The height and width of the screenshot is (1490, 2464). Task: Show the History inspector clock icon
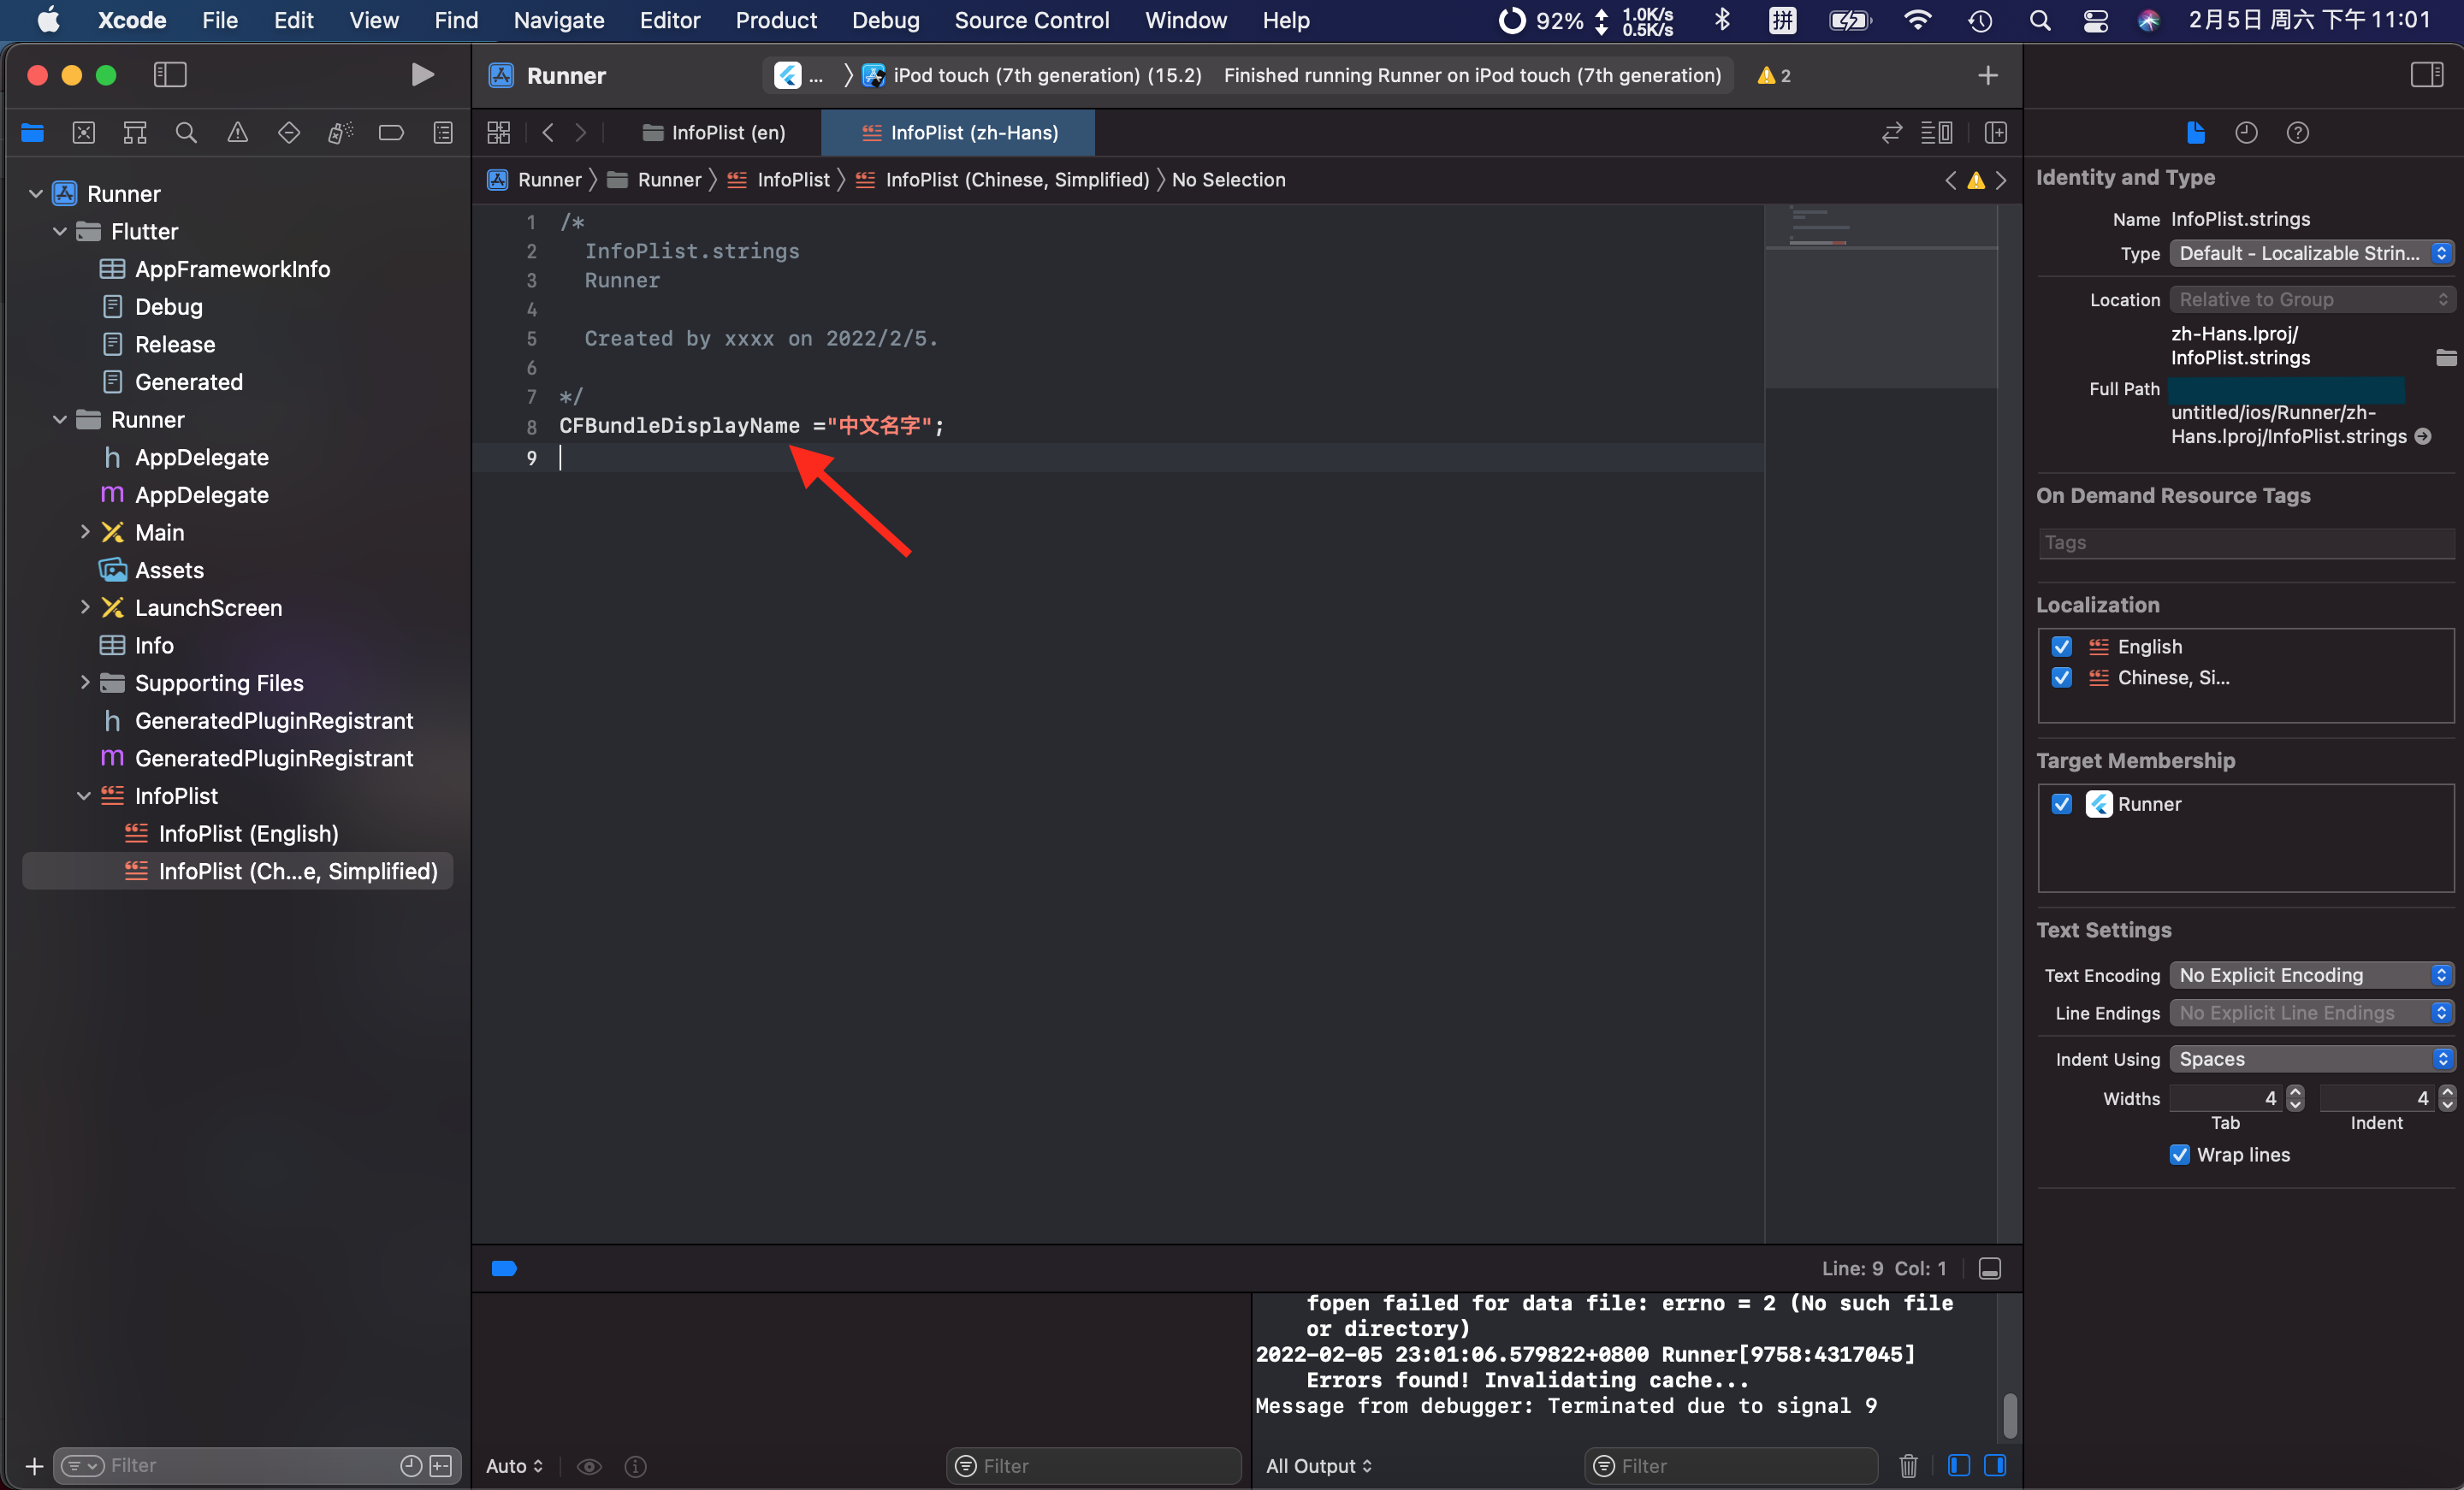[x=2246, y=133]
